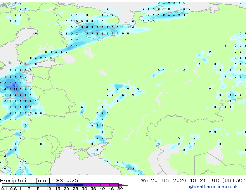Click the '35' legend scale label
The width and height of the screenshot is (246, 190).
(x=93, y=188)
